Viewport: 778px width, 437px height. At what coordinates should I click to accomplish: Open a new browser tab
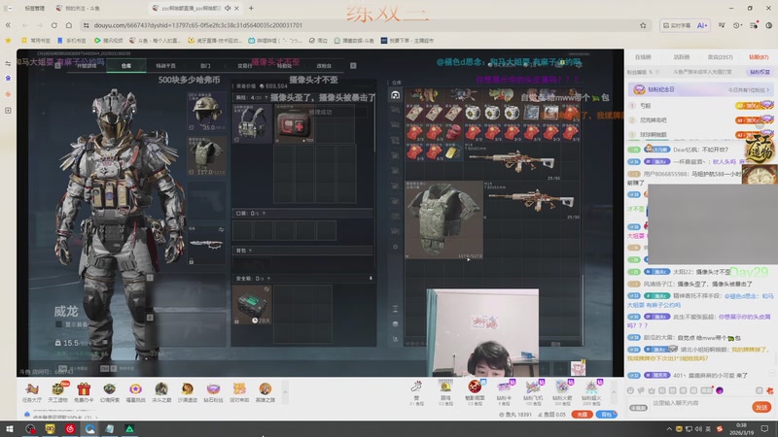pos(251,8)
